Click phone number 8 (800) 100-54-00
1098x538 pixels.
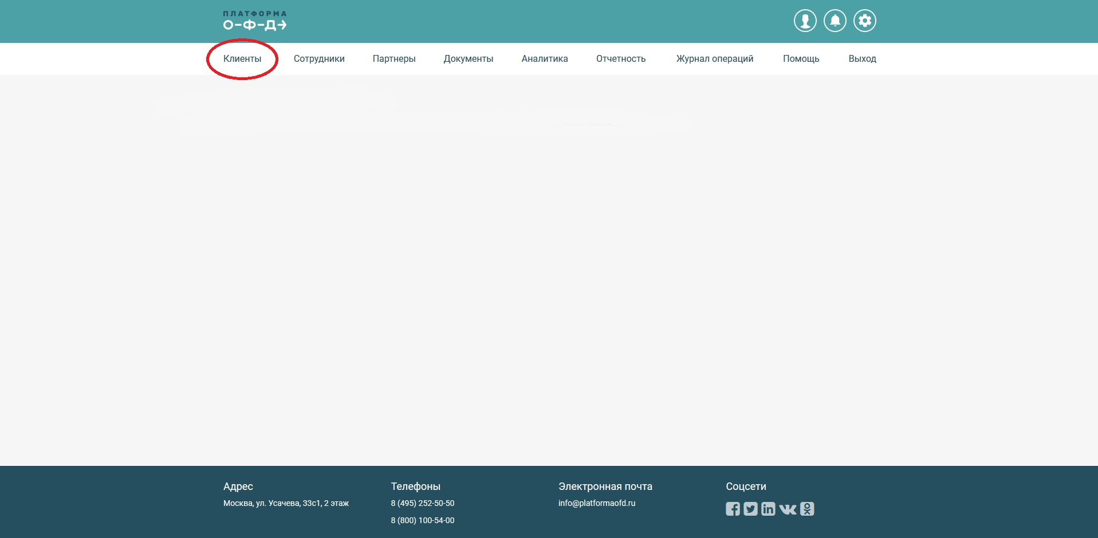(x=423, y=520)
